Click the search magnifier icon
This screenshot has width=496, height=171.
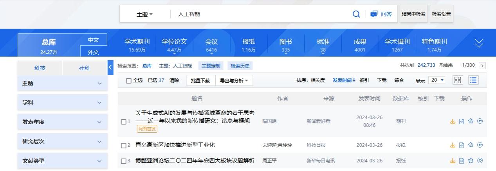pyautogui.click(x=356, y=14)
